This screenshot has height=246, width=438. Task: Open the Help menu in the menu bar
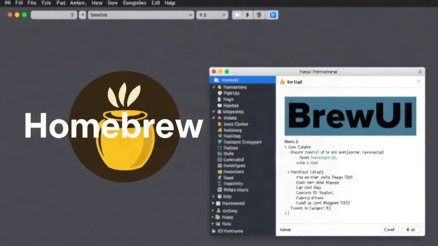pyautogui.click(x=169, y=3)
